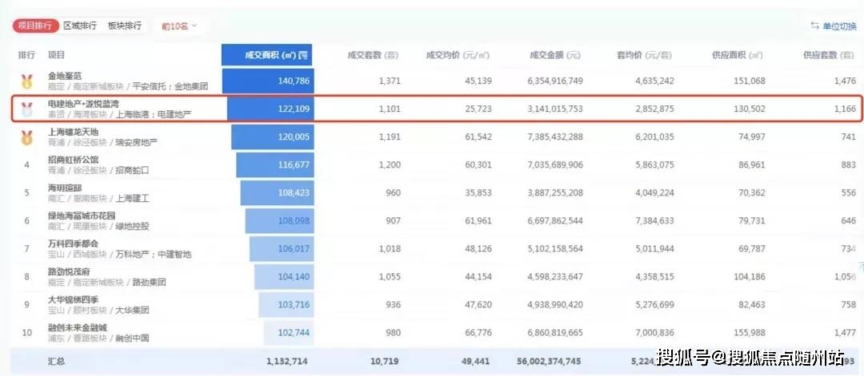Viewport: 864px width, 376px height.
Task: Click the 120,005 area bar
Action: click(x=273, y=137)
